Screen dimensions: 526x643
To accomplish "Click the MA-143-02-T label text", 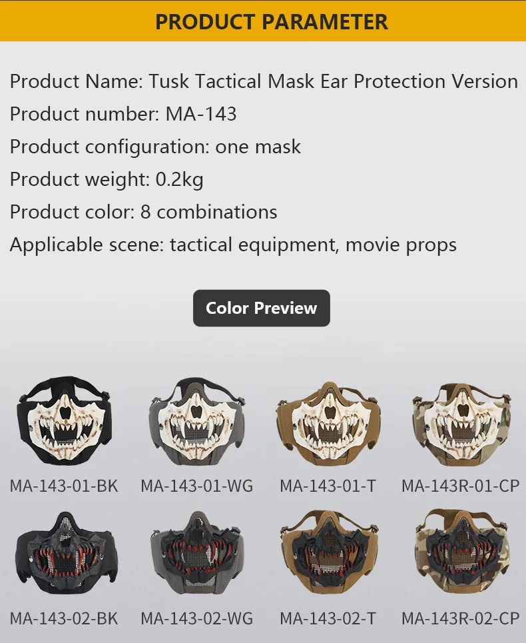I will (x=328, y=618).
